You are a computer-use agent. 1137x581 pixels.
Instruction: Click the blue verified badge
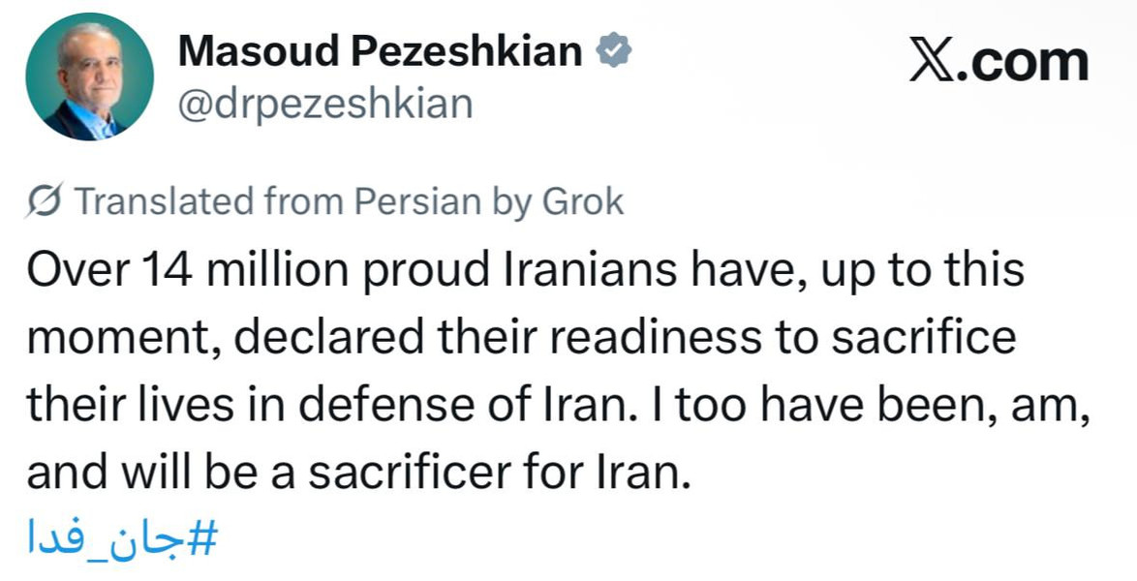point(613,51)
